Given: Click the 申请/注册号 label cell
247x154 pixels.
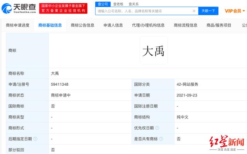Looking at the screenshot, I should pyautogui.click(x=27, y=85).
